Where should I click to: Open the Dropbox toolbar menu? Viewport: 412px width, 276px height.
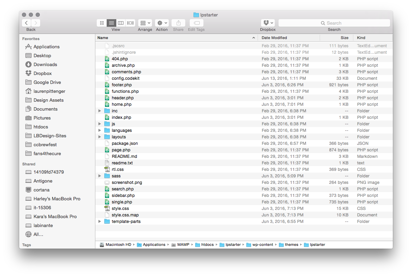tap(268, 23)
